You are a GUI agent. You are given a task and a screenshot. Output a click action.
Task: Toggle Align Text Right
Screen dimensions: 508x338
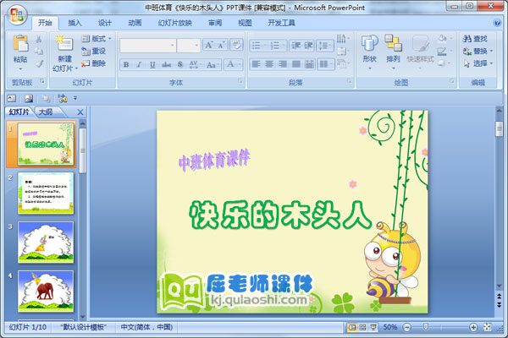click(x=283, y=64)
